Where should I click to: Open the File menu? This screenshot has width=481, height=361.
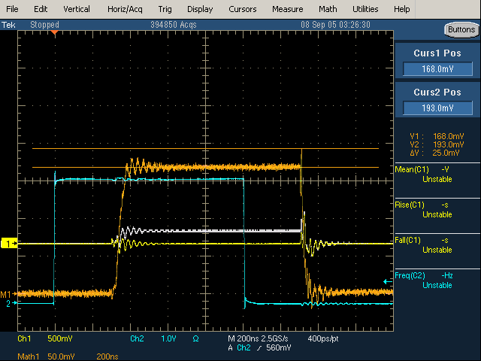13,9
